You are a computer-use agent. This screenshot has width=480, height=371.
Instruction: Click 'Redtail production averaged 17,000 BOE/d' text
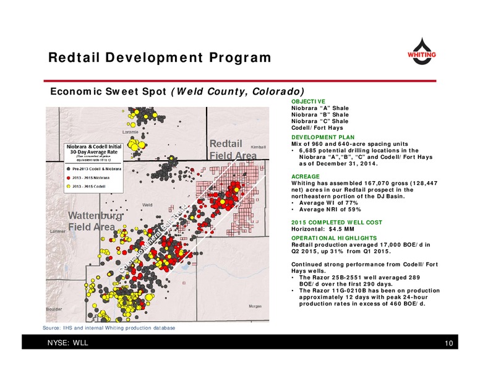(361, 248)
